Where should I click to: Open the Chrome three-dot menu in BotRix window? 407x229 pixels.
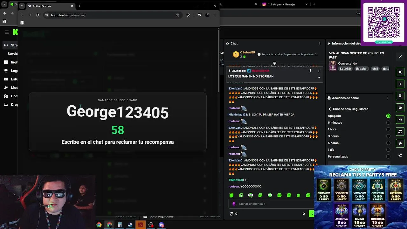(215, 15)
